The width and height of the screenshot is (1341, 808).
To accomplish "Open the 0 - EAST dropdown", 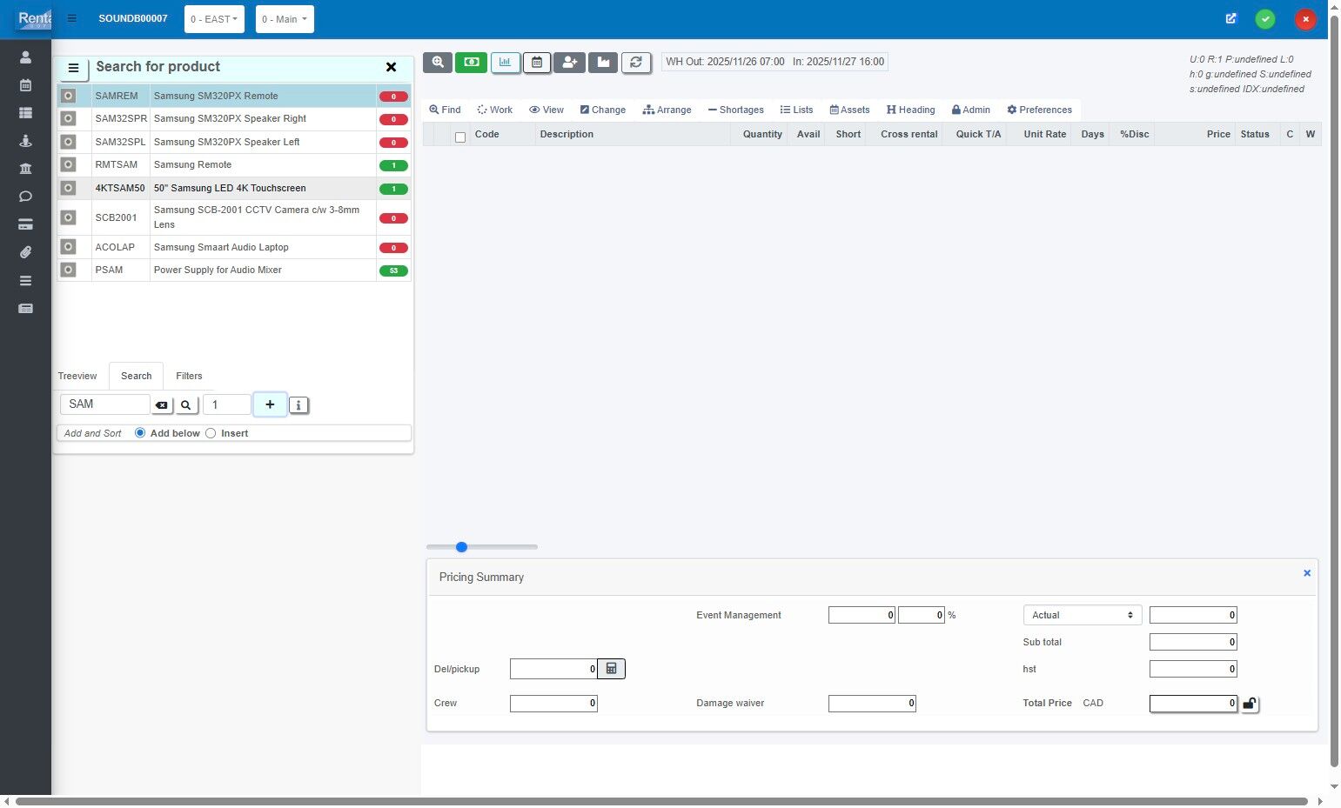I will click(x=214, y=19).
